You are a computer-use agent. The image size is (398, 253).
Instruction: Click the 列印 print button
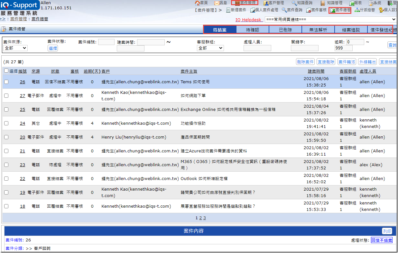click(x=387, y=231)
